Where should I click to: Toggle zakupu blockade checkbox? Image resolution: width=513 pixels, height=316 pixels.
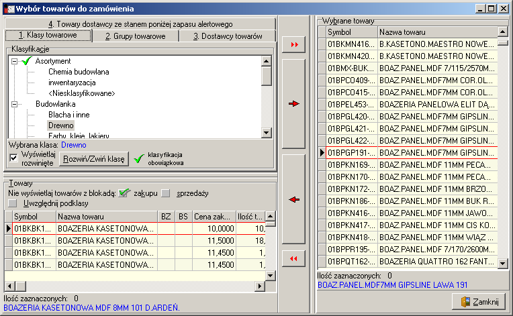click(124, 193)
